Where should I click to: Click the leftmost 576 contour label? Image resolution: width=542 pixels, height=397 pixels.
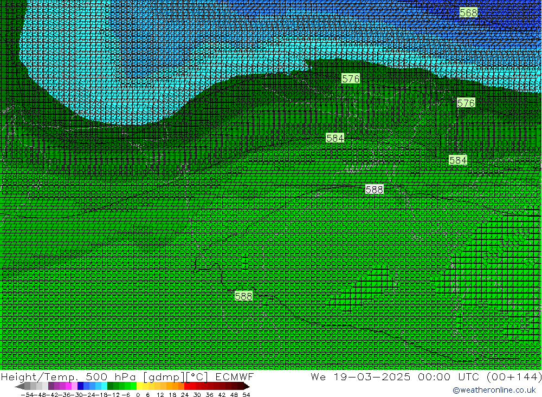(351, 79)
